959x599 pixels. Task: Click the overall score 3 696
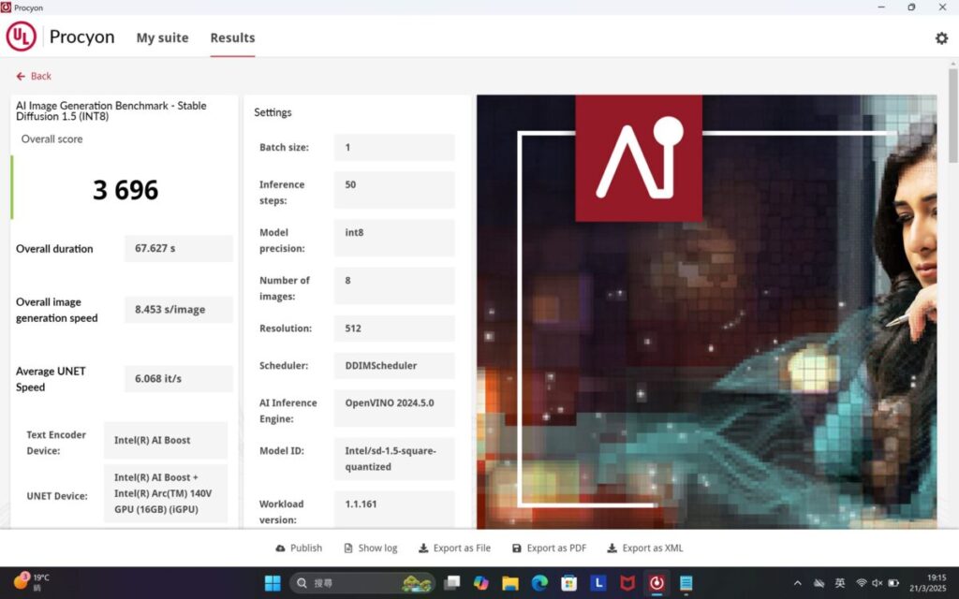coord(125,190)
